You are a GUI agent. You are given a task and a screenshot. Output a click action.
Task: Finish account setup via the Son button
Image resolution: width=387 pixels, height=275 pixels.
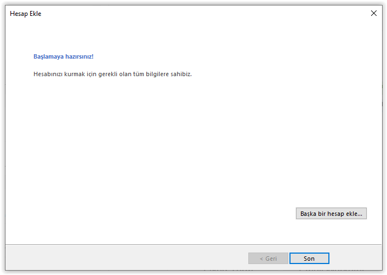click(x=309, y=258)
